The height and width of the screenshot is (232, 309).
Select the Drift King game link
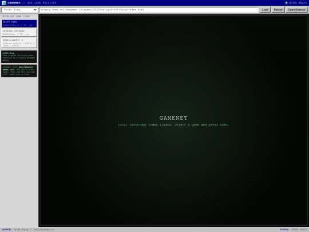coord(19,23)
